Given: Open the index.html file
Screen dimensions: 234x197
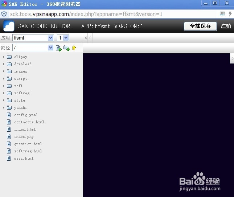Looking at the screenshot, I should [25, 129].
